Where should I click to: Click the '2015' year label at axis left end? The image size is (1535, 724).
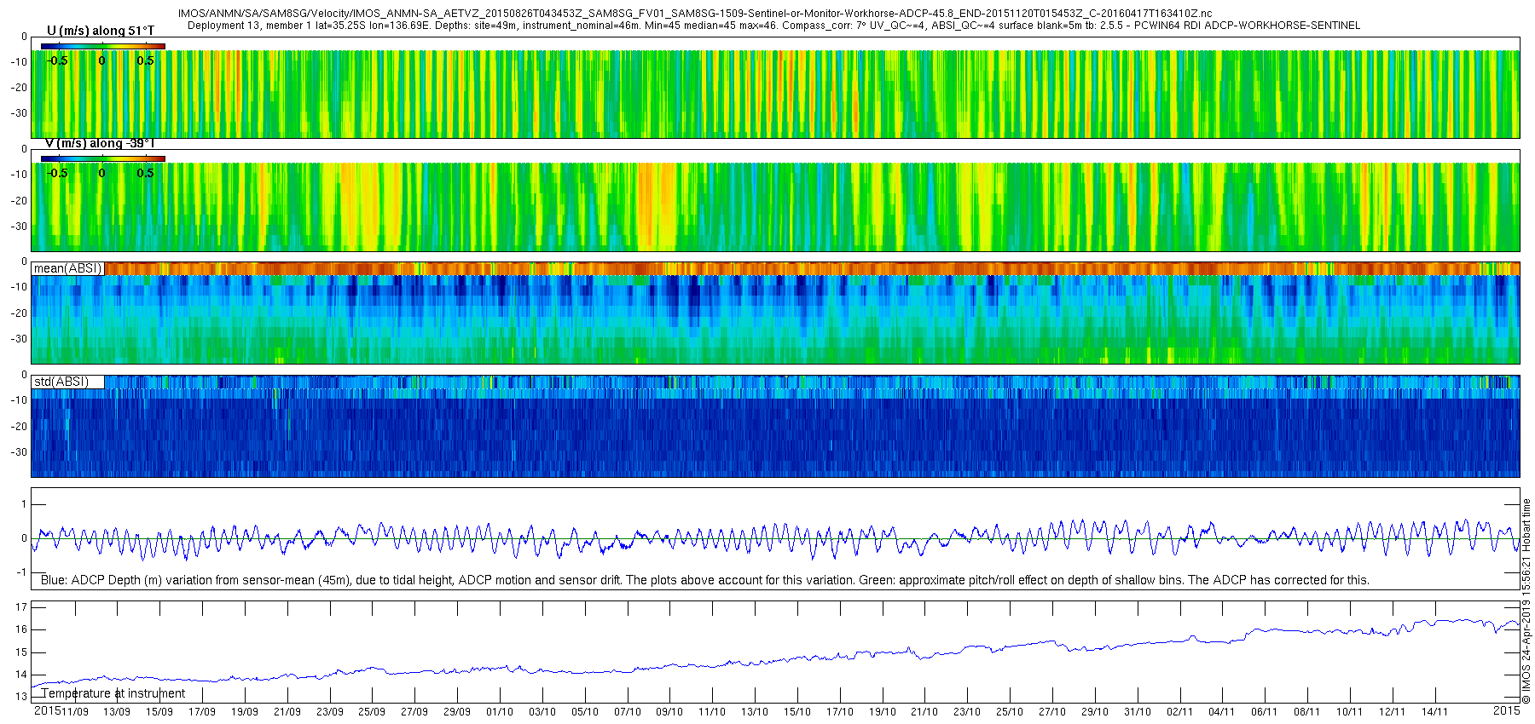[x=47, y=711]
